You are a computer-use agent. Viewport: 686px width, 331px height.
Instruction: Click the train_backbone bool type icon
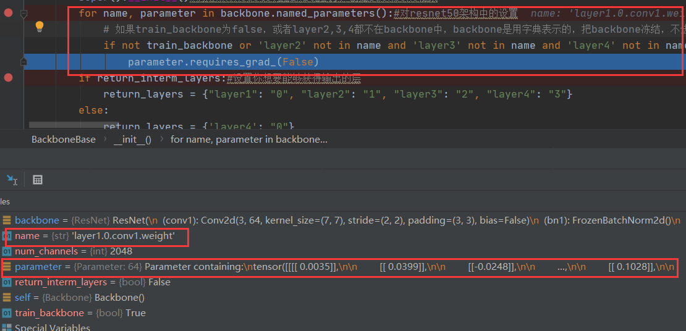click(x=7, y=313)
